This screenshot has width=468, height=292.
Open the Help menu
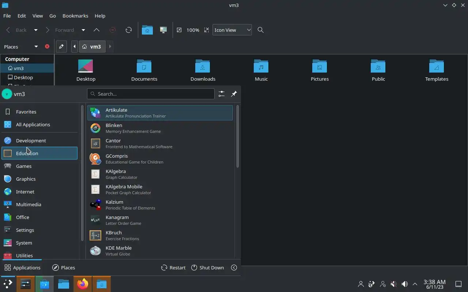tap(100, 16)
